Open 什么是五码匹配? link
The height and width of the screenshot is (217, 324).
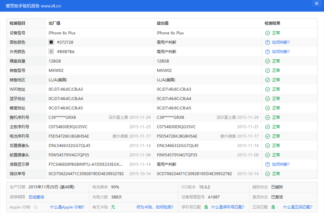298,207
